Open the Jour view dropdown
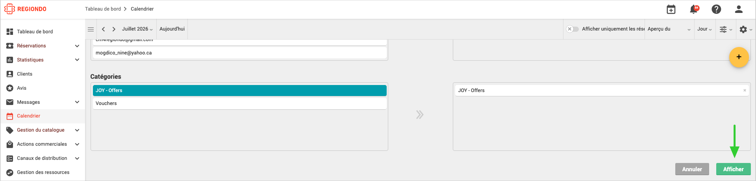The image size is (756, 181). 704,29
